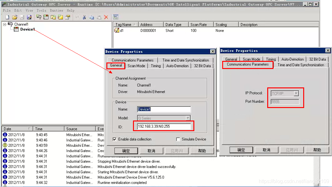Click the info icon of 9:44:26 log row
The image size is (332, 187).
pos(5,150)
